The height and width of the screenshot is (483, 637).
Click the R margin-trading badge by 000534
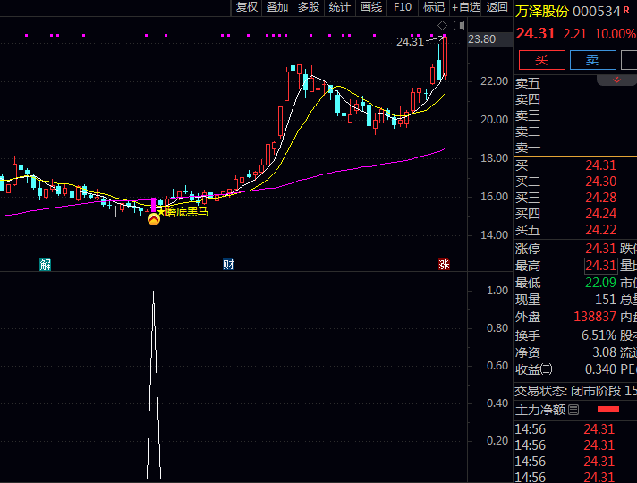pyautogui.click(x=626, y=11)
